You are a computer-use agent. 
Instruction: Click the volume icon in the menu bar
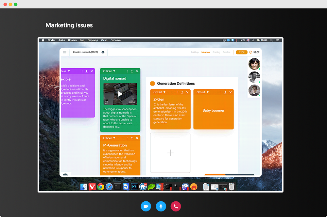tap(243, 40)
